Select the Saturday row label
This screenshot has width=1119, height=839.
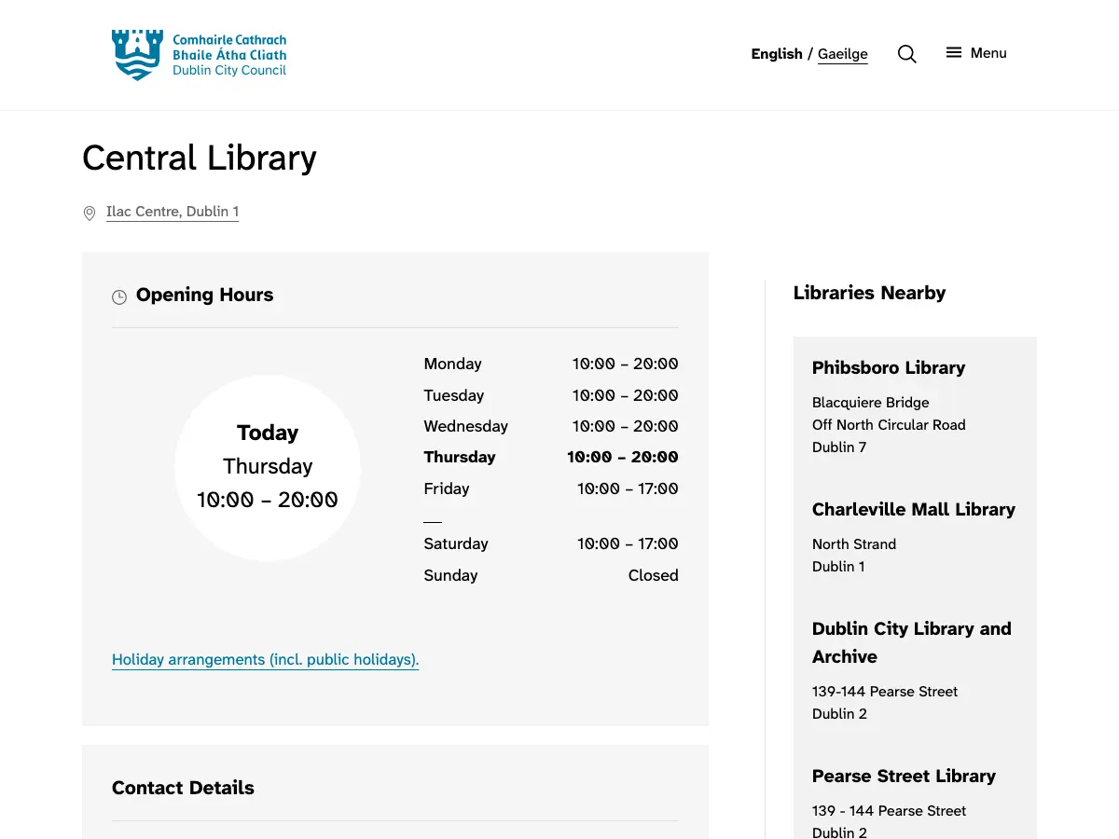(x=456, y=543)
